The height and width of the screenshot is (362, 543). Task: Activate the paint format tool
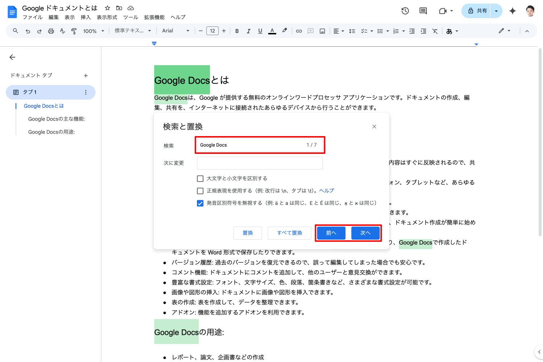click(74, 31)
